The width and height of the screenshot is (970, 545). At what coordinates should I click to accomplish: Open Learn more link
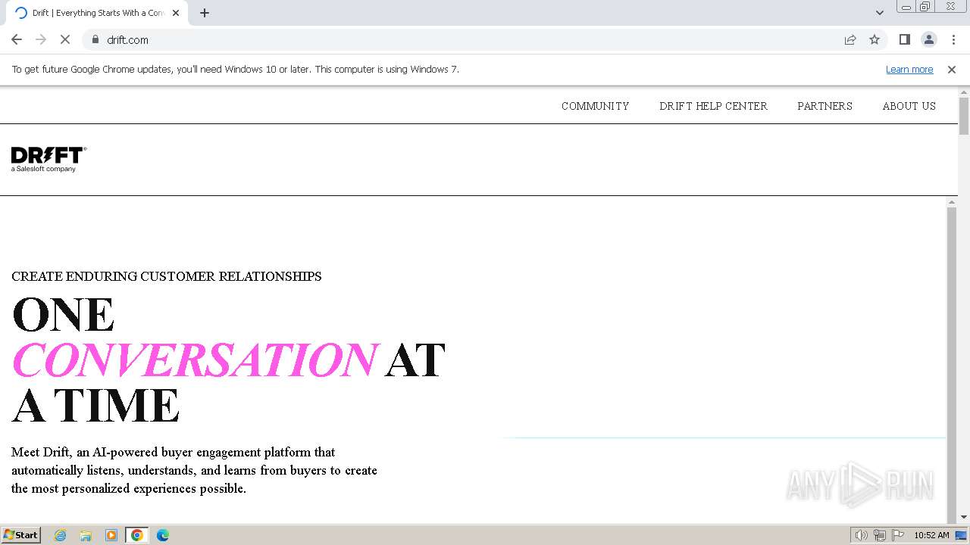click(x=909, y=69)
